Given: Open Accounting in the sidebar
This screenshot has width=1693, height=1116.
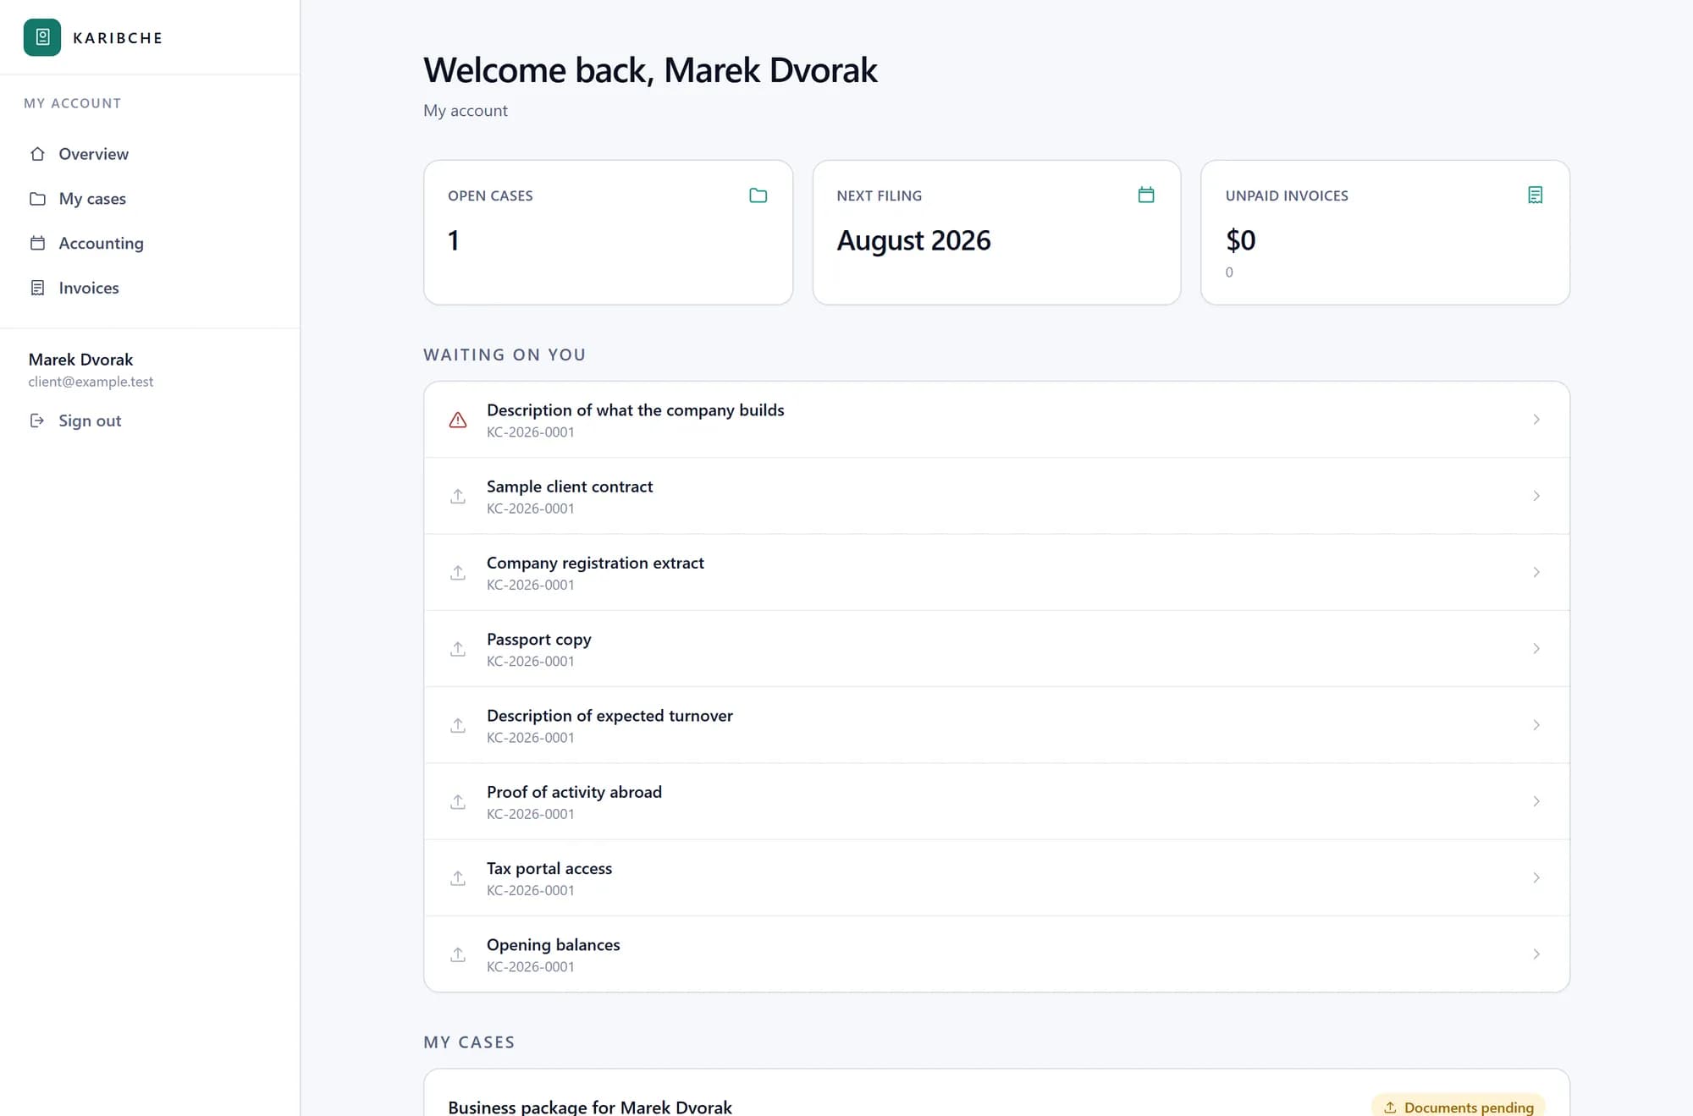Looking at the screenshot, I should (x=150, y=243).
